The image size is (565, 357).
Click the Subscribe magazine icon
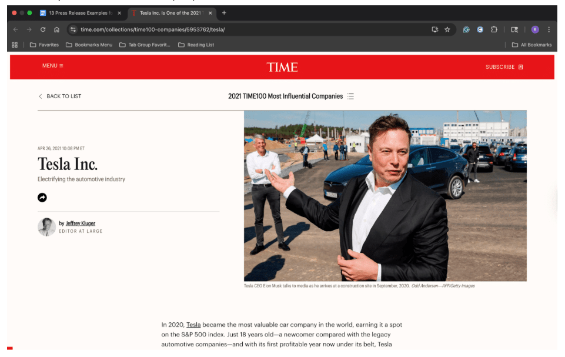[520, 67]
